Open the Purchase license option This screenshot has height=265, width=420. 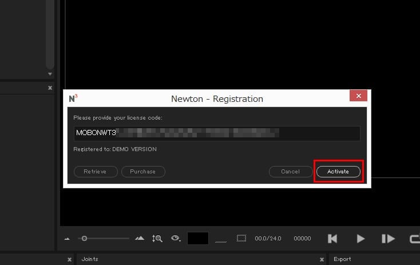[143, 172]
